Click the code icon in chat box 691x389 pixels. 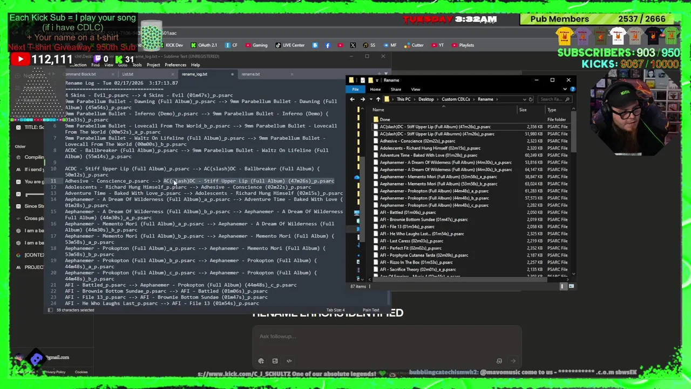click(x=289, y=361)
